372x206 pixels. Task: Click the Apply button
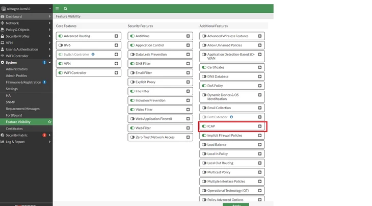pos(236,204)
